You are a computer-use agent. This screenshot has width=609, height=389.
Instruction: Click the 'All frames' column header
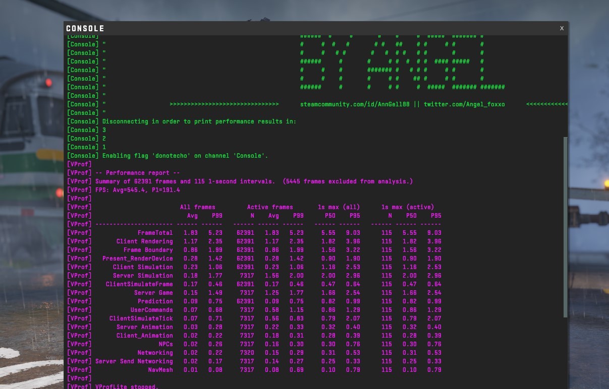(x=198, y=207)
